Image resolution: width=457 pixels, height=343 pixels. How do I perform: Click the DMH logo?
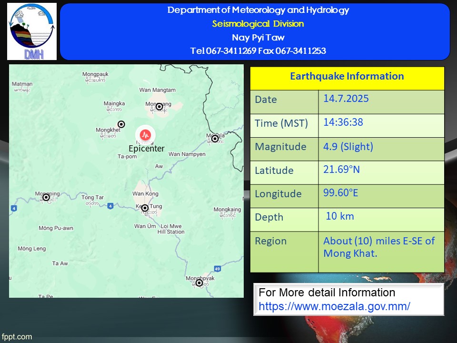[x=32, y=31]
